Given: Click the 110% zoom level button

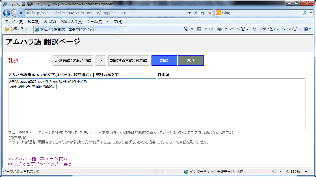Looking at the screenshot, I should [293, 172].
